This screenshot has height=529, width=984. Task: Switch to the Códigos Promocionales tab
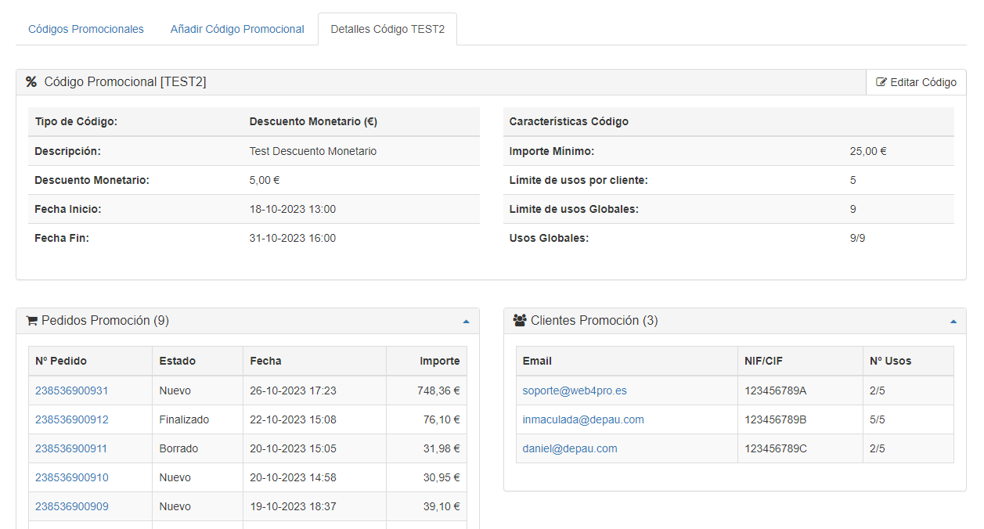[86, 29]
